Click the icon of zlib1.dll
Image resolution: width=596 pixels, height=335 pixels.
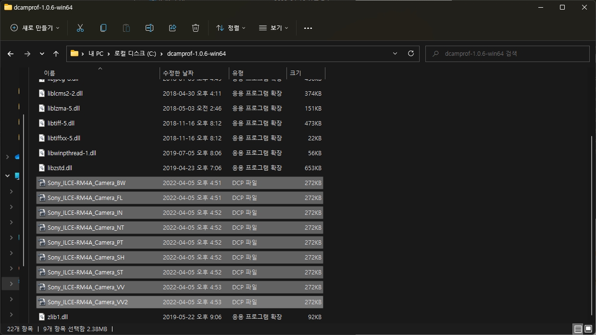(x=42, y=317)
